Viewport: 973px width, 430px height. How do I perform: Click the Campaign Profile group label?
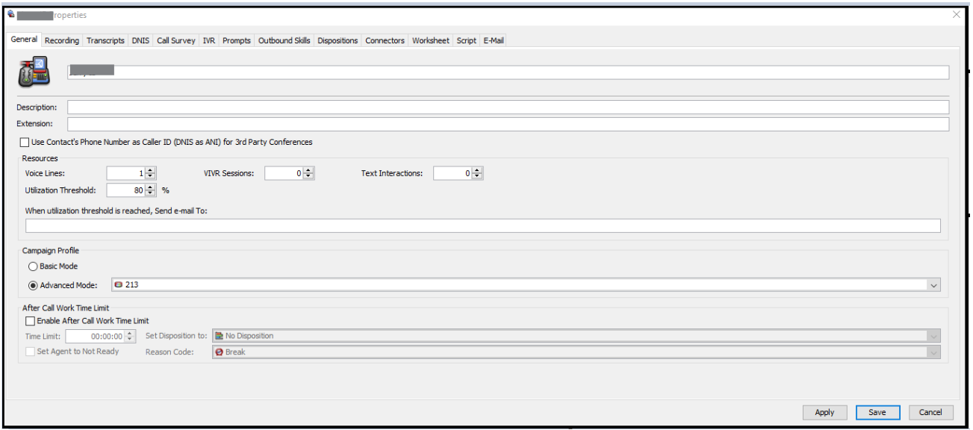51,251
